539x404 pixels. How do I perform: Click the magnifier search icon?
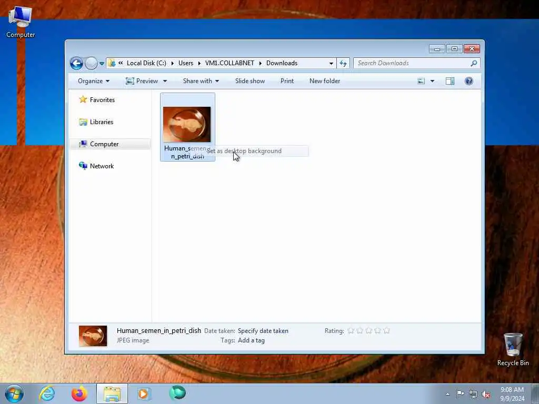click(x=474, y=63)
